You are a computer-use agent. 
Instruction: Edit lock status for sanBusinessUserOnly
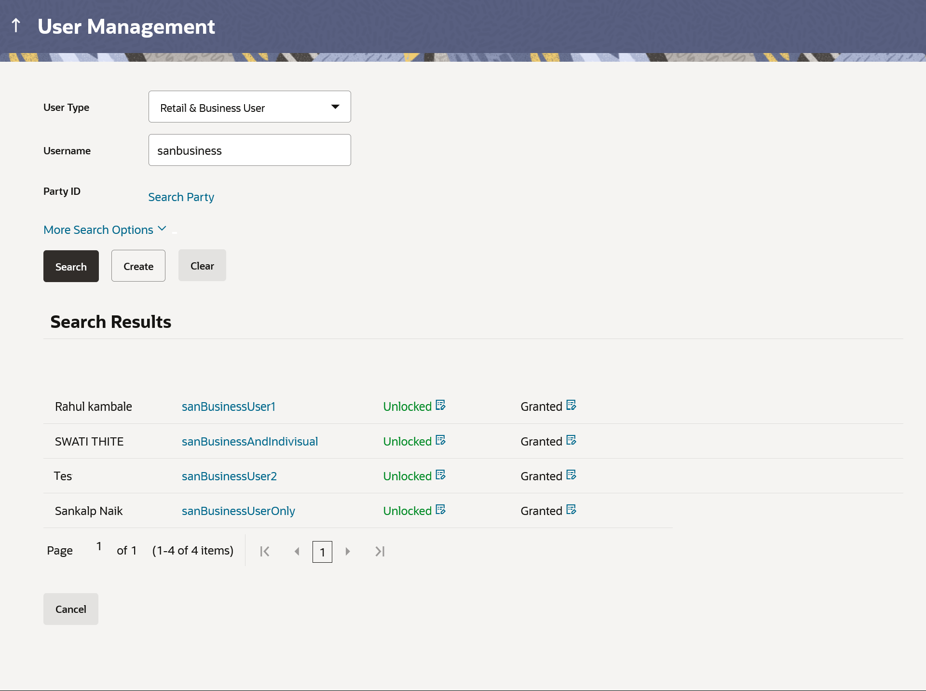coord(440,509)
